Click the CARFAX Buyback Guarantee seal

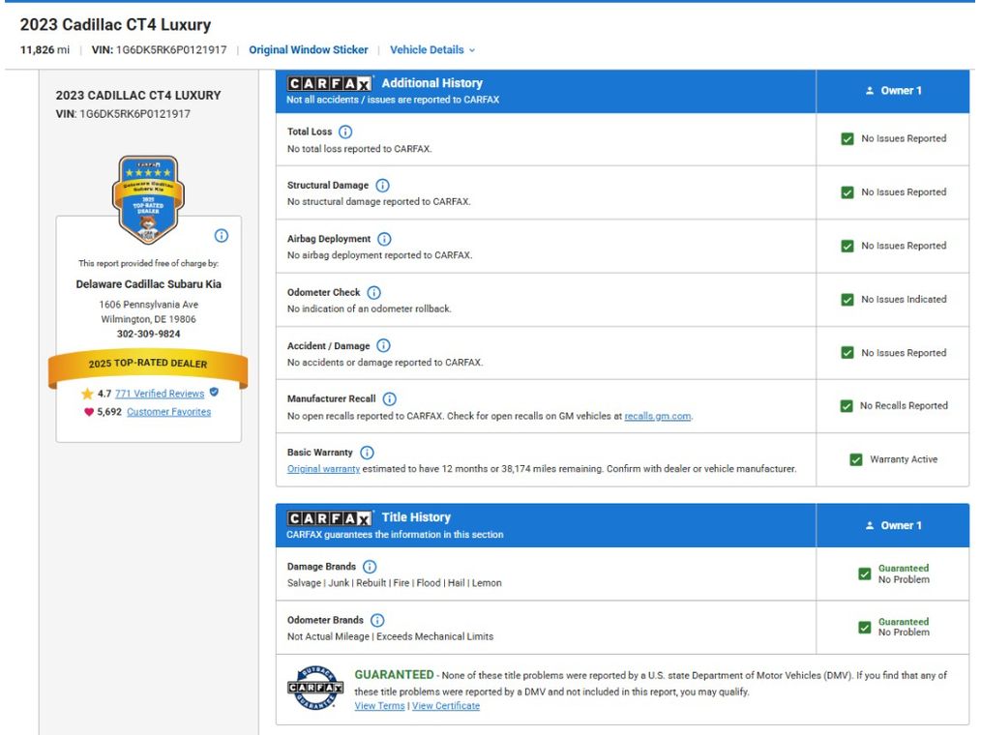(x=315, y=688)
